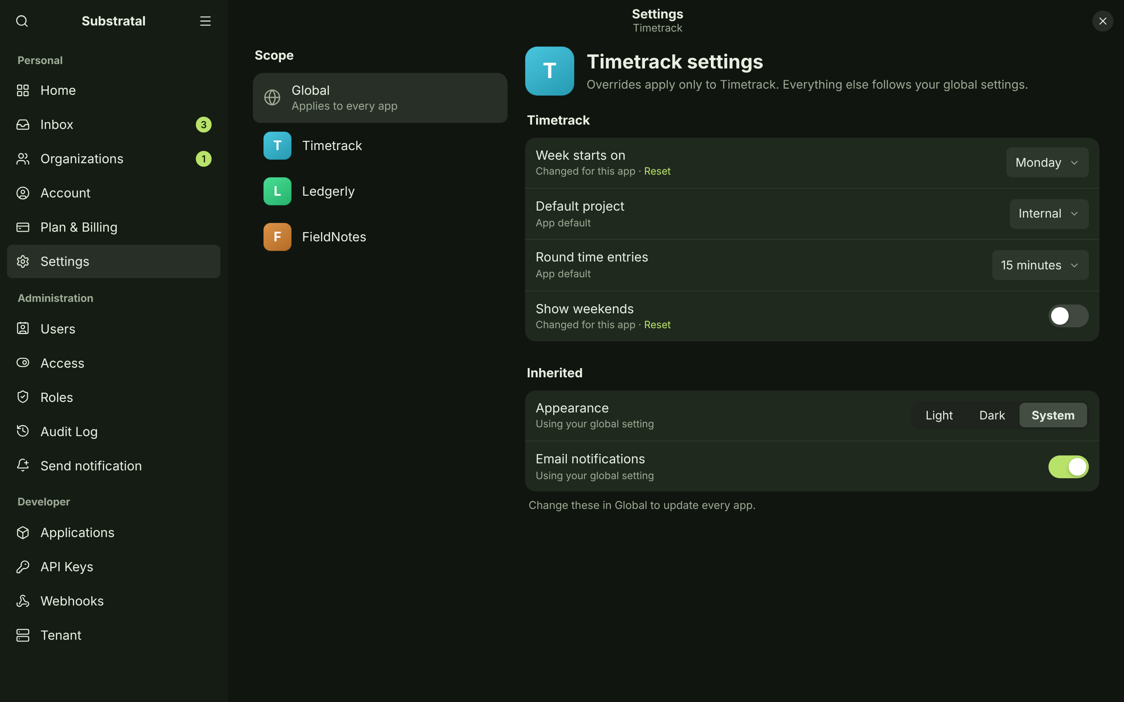Screen dimensions: 1124x702
Task: Click the API Keys key icon
Action: coord(23,566)
